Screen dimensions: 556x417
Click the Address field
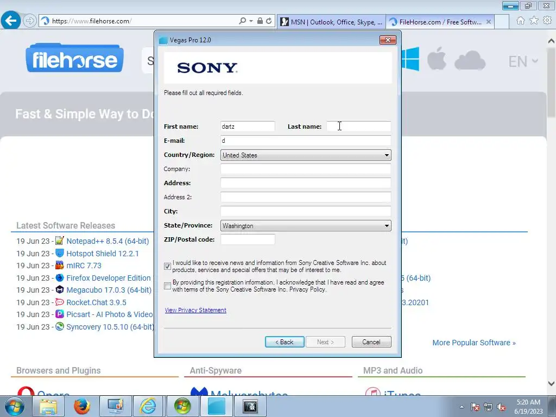(x=306, y=183)
